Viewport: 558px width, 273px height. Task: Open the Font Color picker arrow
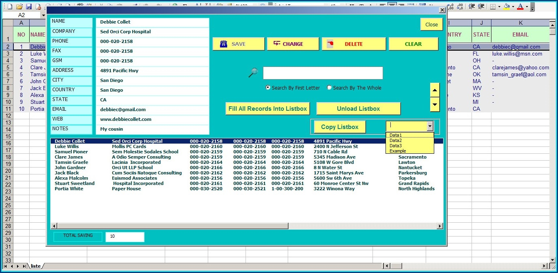coord(527,6)
